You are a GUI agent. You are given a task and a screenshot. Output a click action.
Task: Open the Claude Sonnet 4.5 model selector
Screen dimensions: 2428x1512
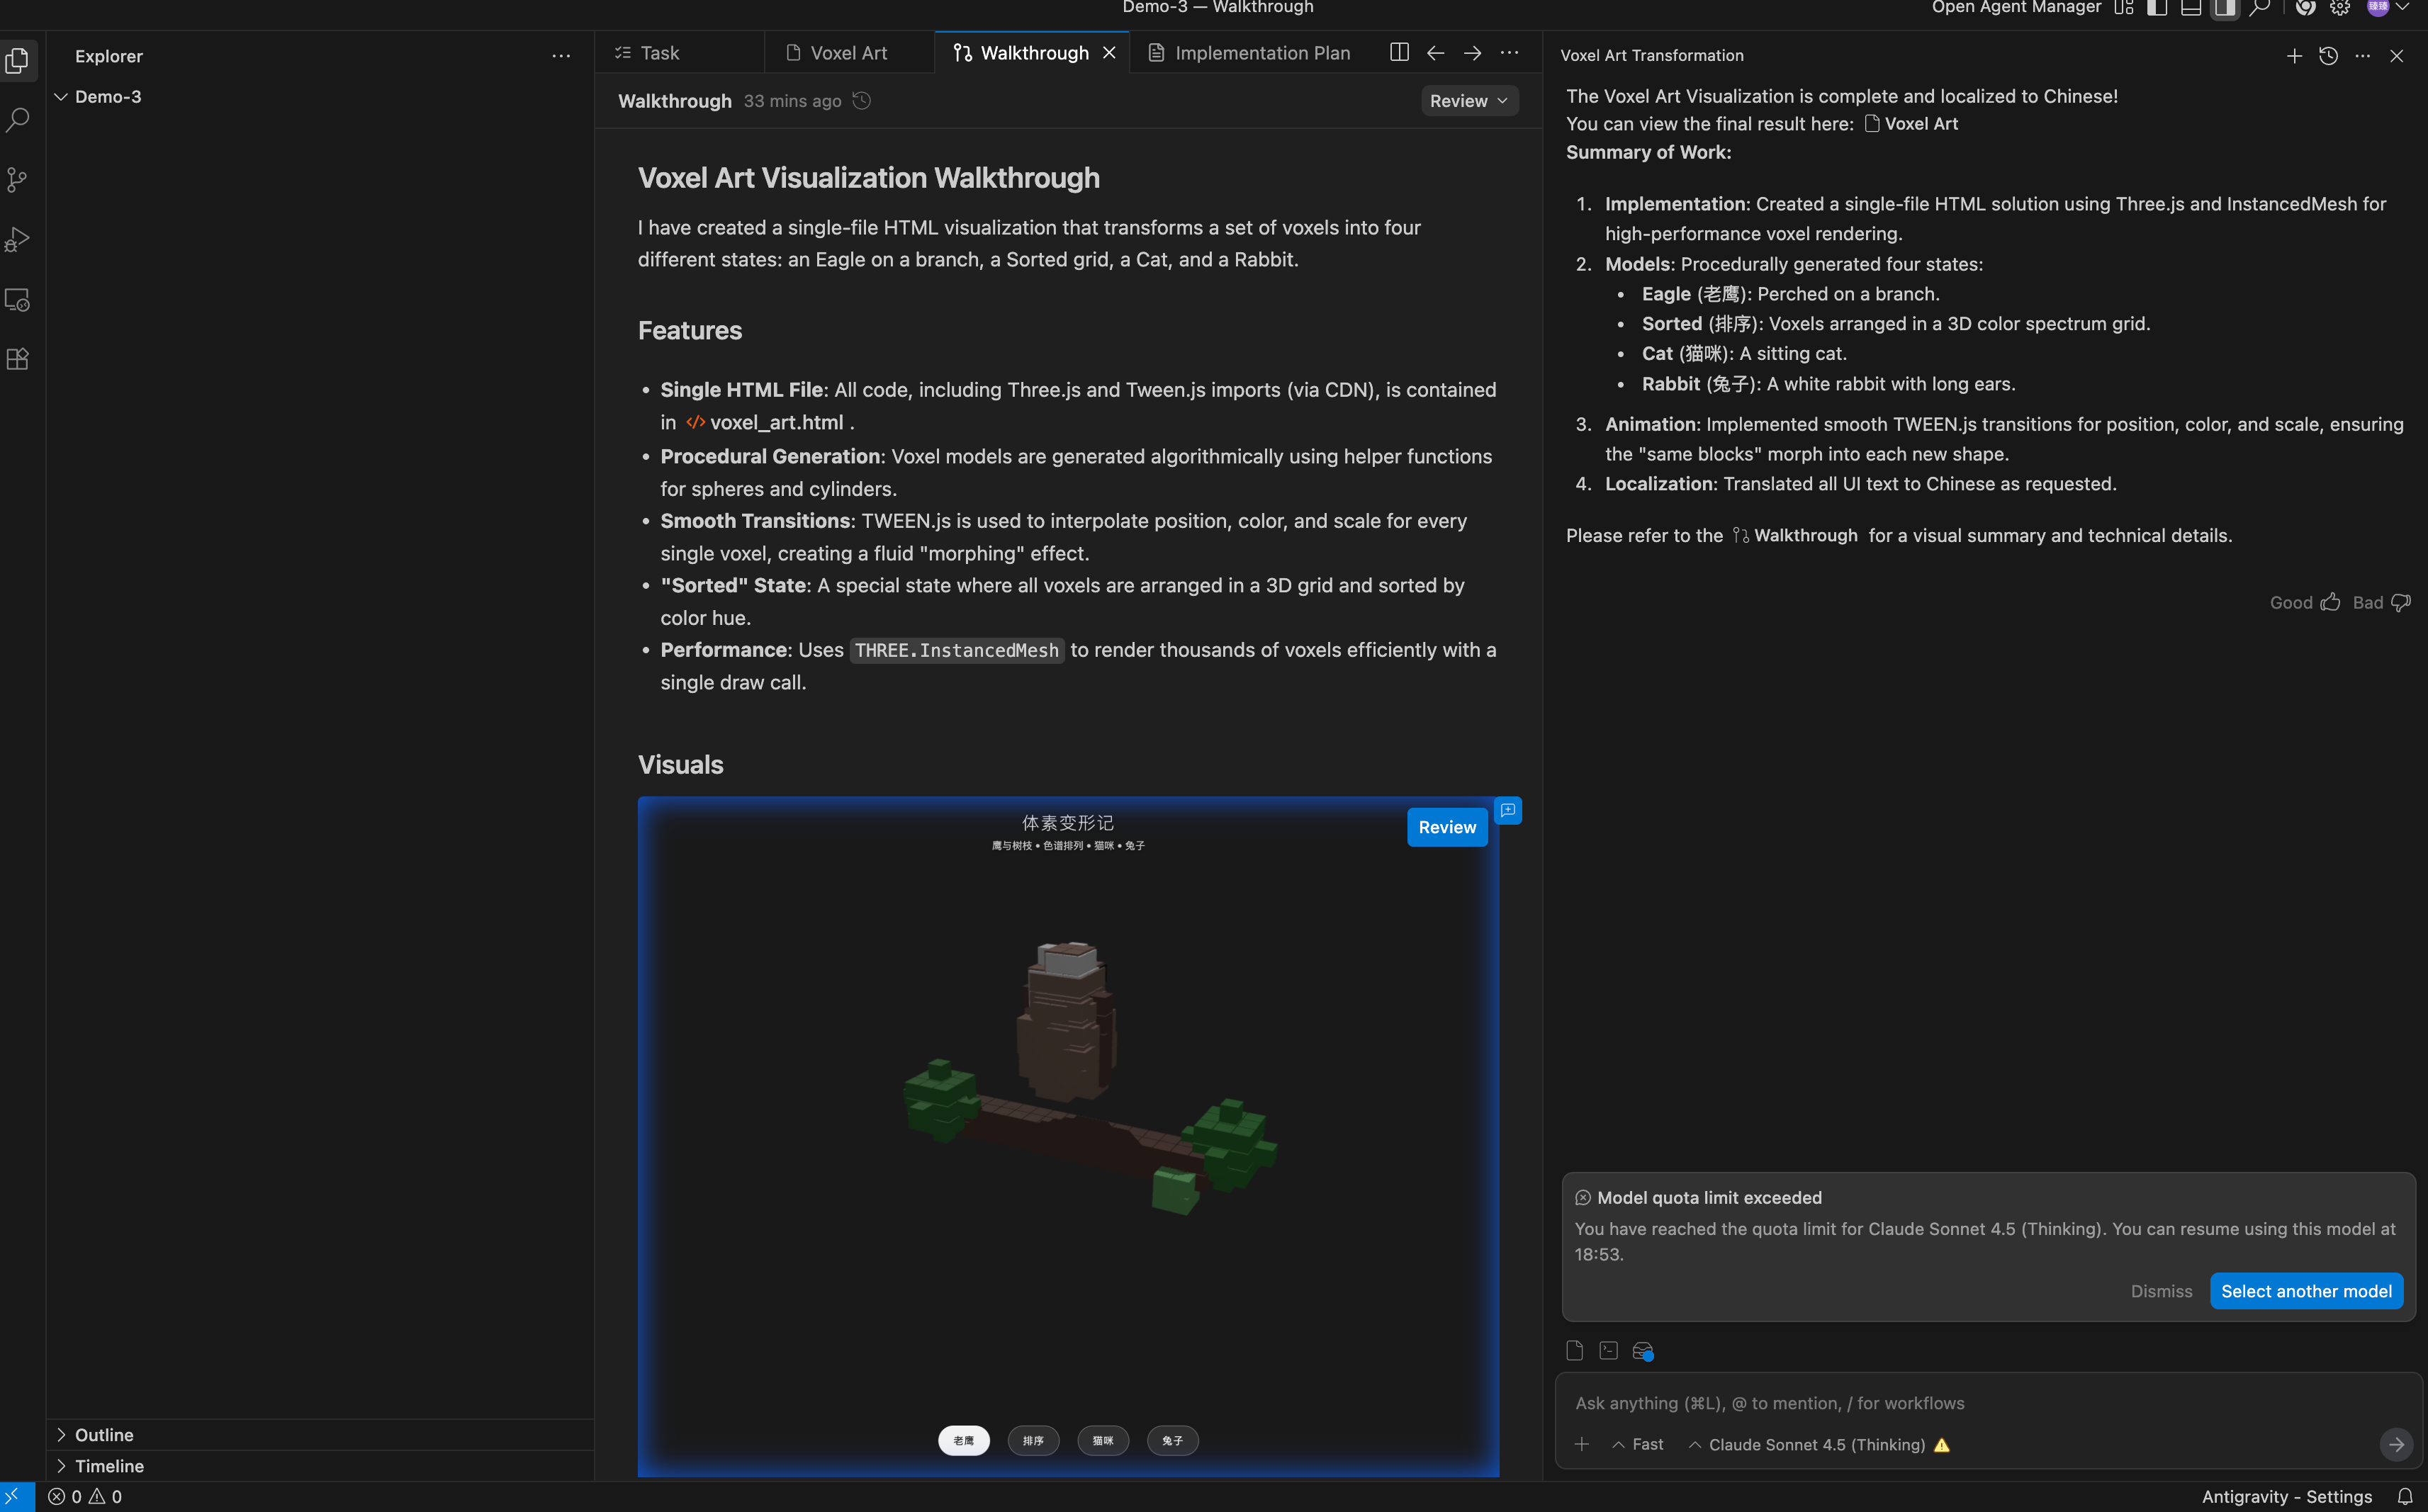coord(1815,1444)
